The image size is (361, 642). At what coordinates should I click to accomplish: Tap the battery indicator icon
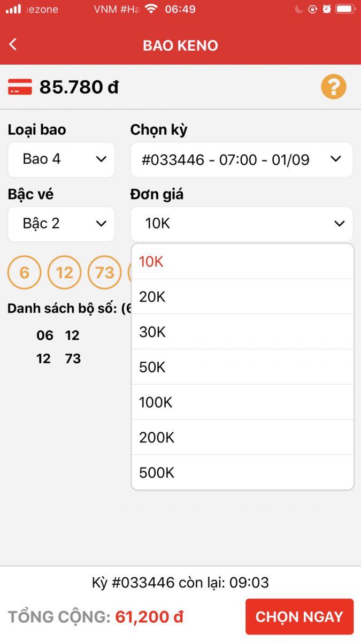345,9
